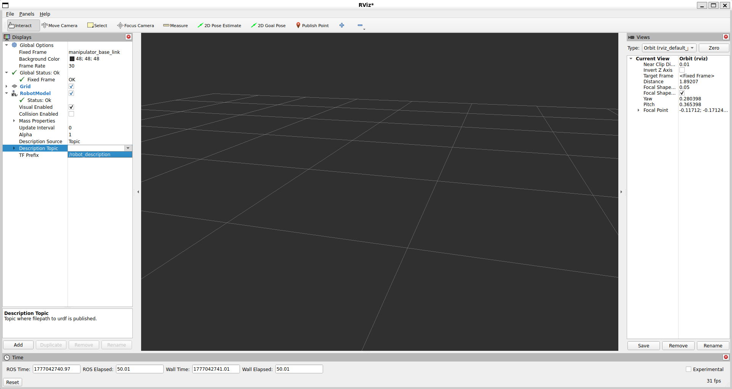Activate the 2D Goal Pose tool
Viewport: 732px width, 389px height.
click(x=268, y=26)
